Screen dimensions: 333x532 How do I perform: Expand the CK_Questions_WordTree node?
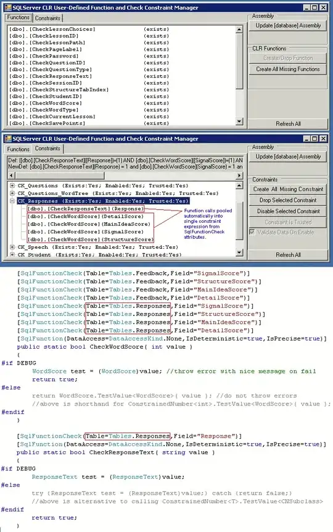pos(12,193)
